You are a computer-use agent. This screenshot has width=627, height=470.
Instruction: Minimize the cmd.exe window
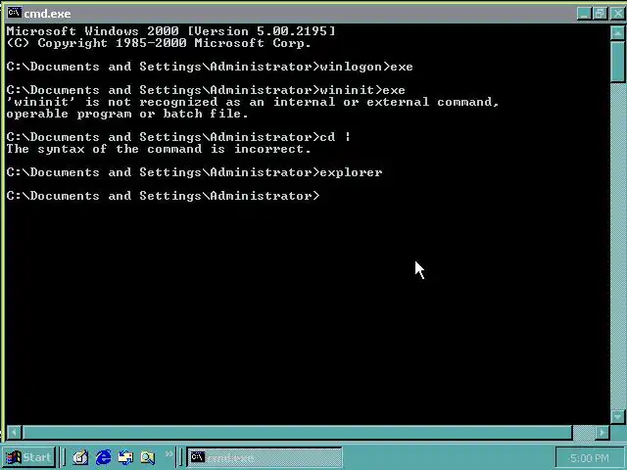tap(584, 14)
